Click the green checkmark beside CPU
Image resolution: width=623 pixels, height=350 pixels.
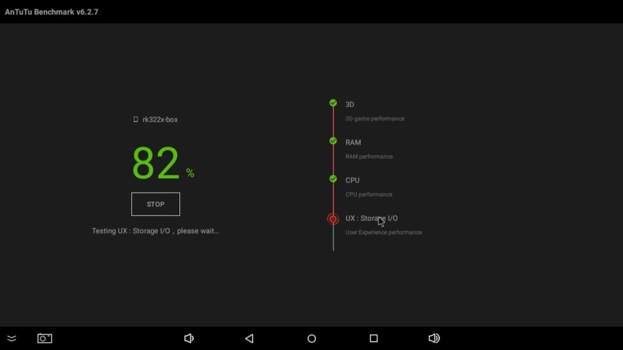333,179
